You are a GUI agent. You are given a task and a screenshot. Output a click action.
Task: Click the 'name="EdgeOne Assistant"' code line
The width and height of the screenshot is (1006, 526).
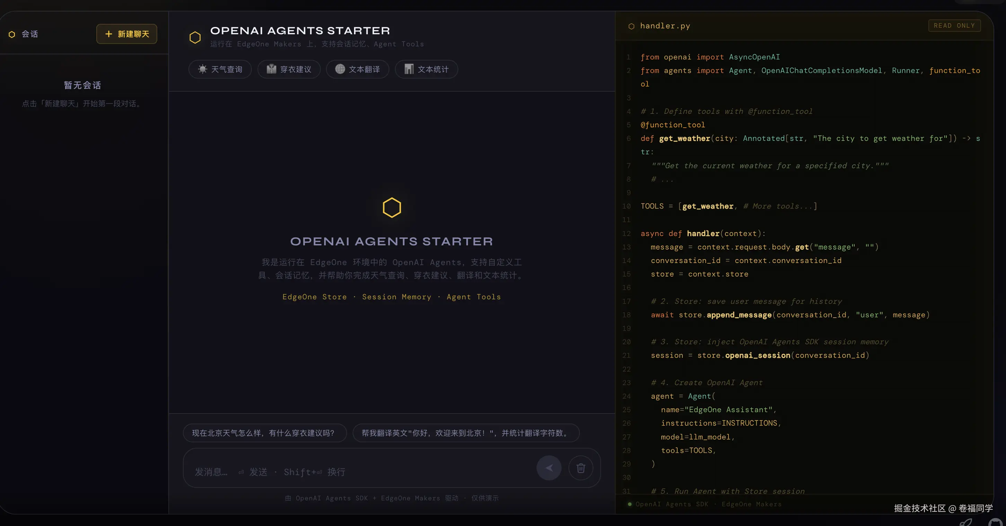click(718, 409)
